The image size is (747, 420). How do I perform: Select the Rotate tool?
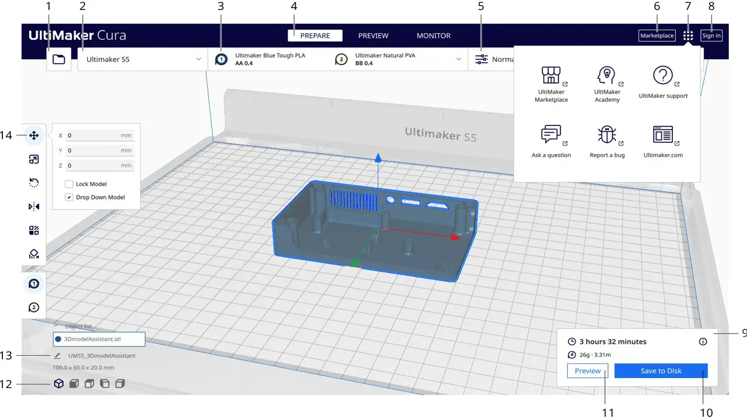pos(34,183)
